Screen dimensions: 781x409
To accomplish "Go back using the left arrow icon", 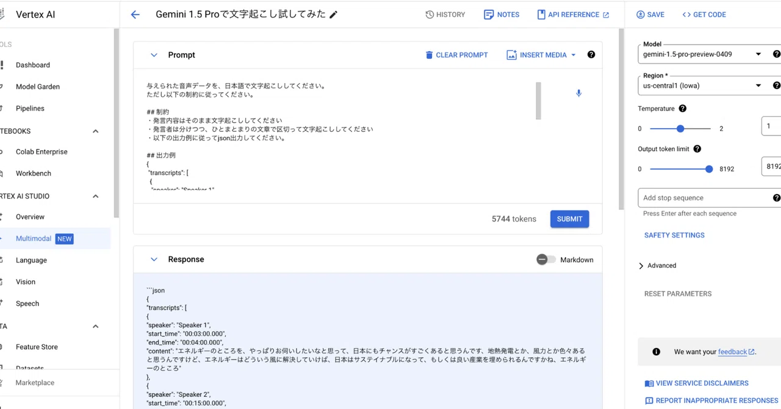I will click(135, 15).
